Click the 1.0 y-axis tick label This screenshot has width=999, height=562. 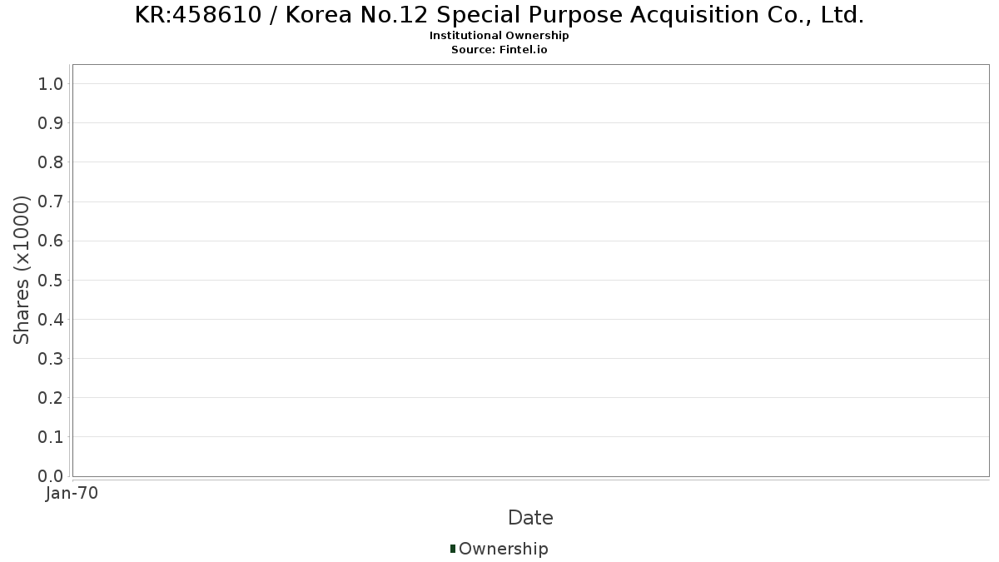click(x=51, y=83)
